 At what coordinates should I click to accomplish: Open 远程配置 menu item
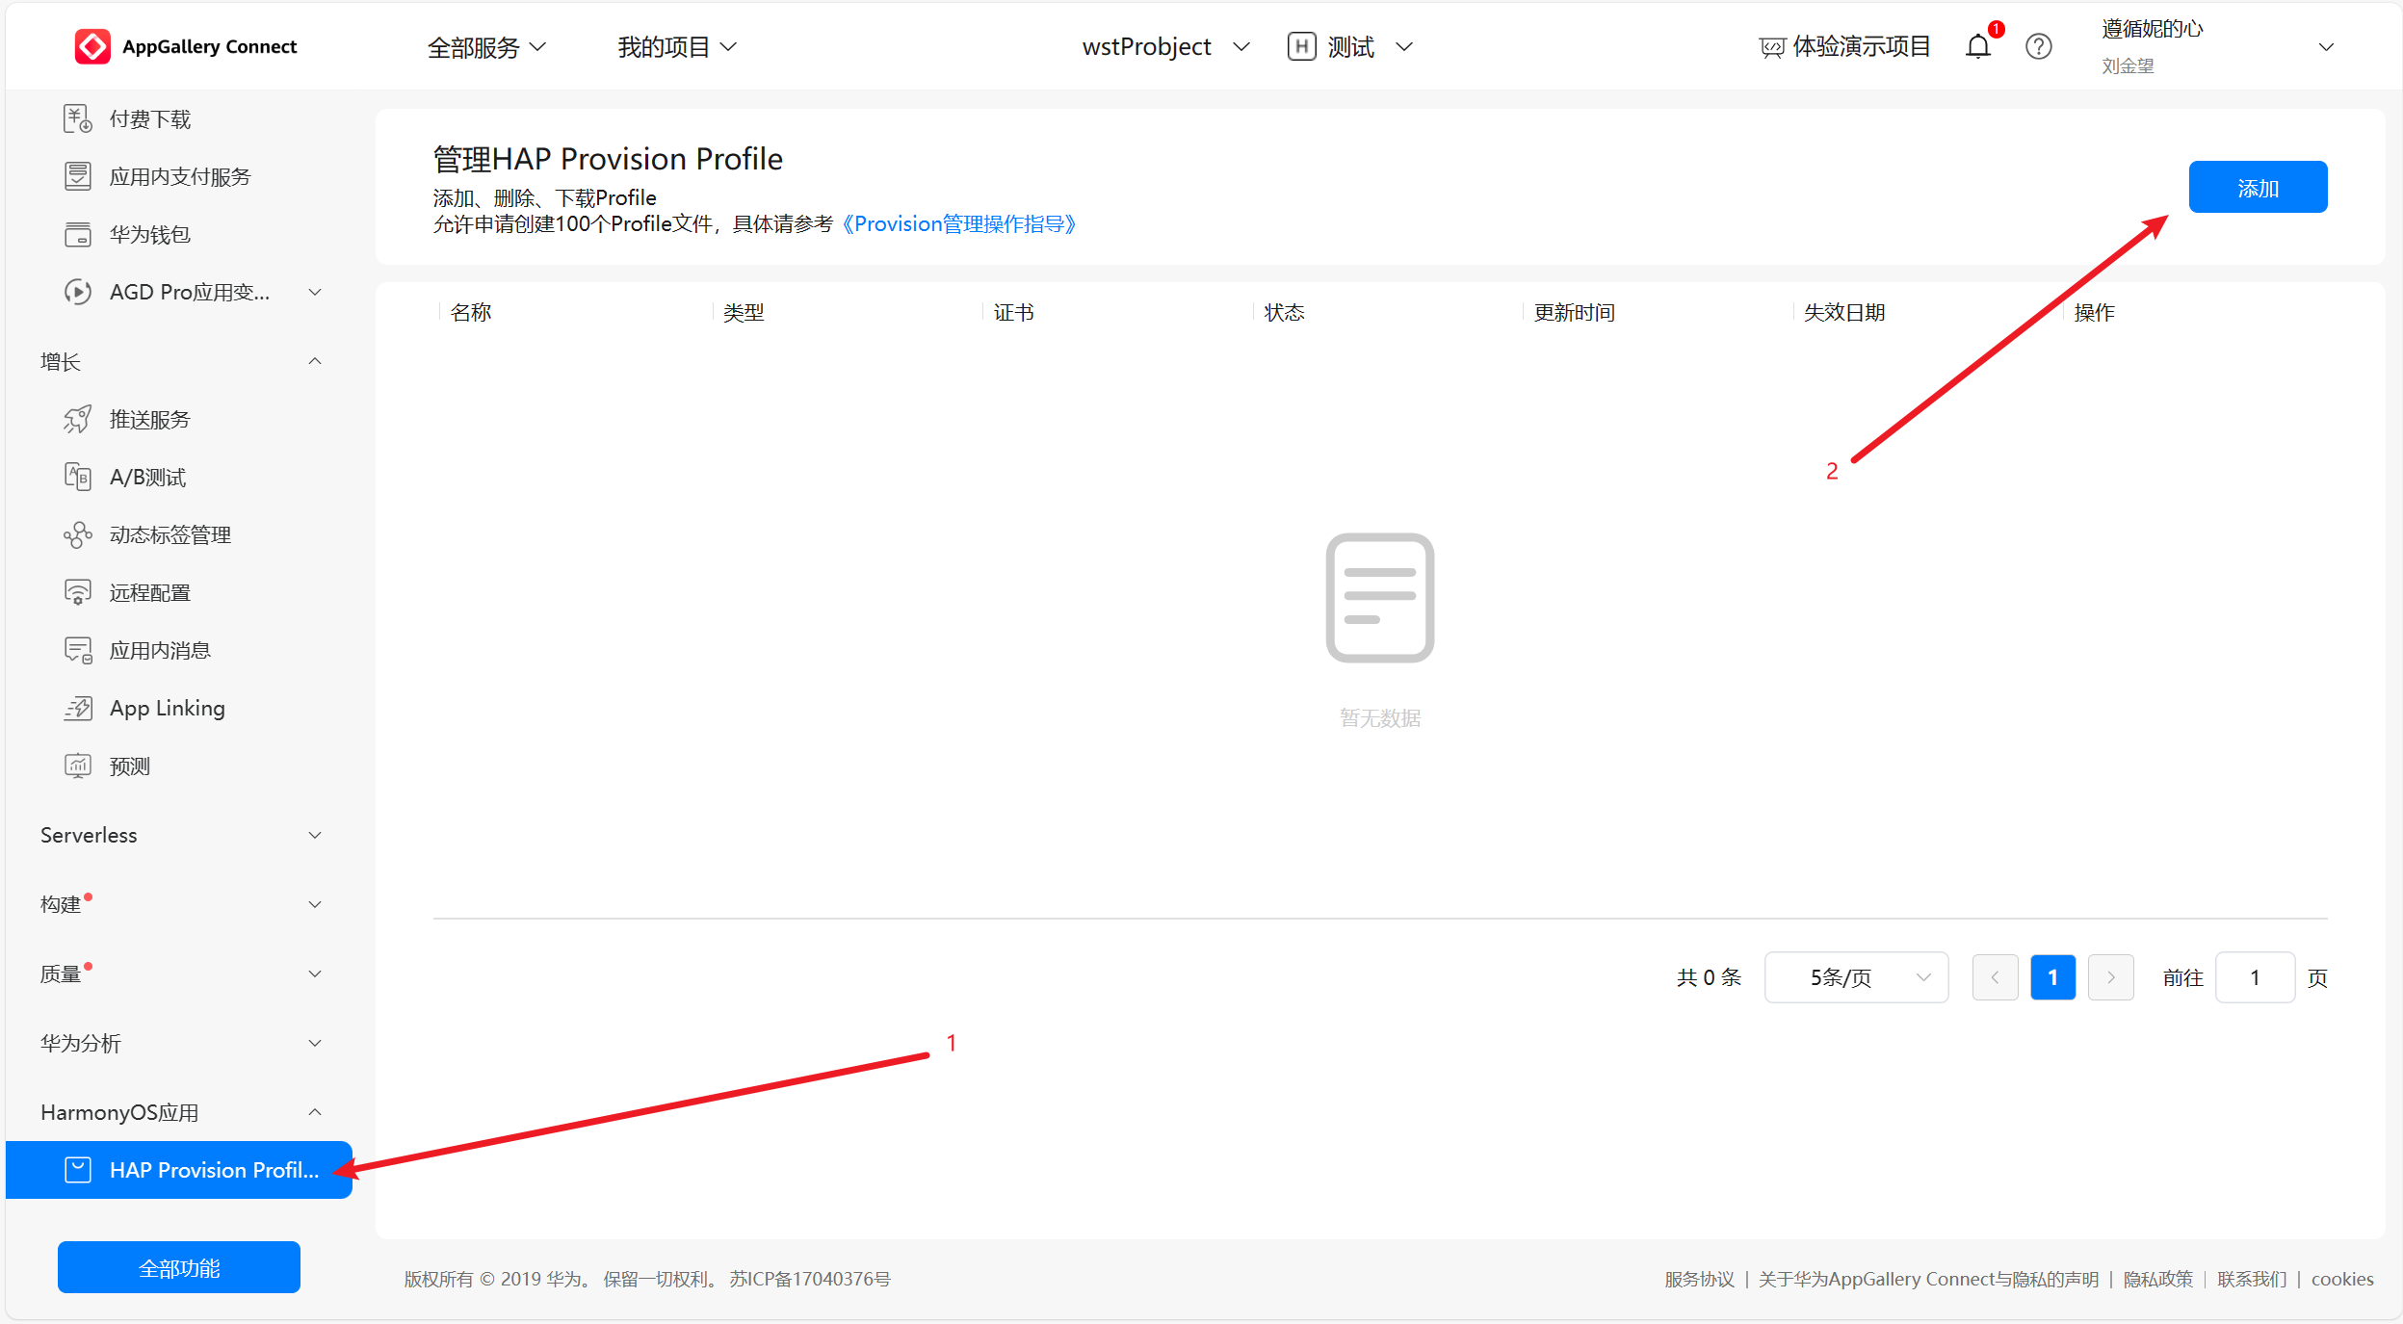coord(150,592)
